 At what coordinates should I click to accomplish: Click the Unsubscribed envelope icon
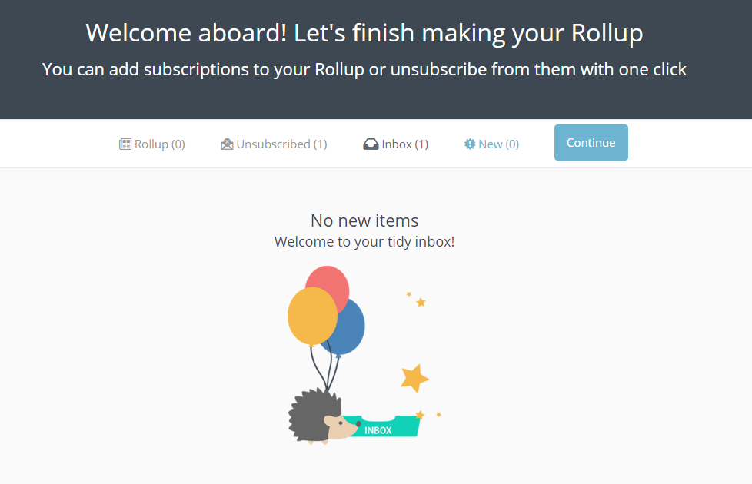point(227,144)
